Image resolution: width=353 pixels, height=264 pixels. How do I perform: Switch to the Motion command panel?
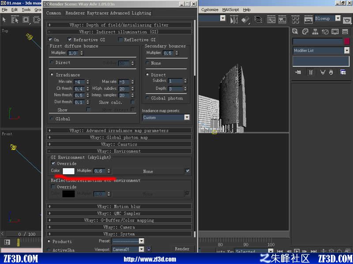pos(325,32)
